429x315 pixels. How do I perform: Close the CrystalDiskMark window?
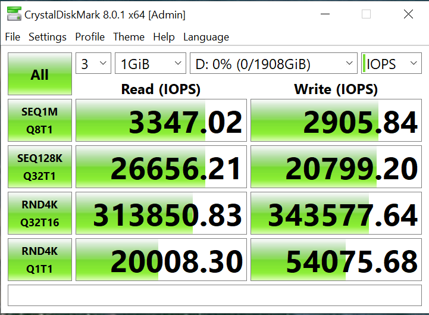[x=408, y=14]
